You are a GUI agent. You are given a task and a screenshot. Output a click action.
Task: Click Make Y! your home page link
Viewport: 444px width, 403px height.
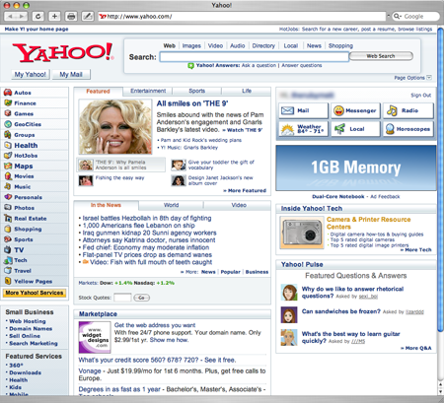click(37, 30)
